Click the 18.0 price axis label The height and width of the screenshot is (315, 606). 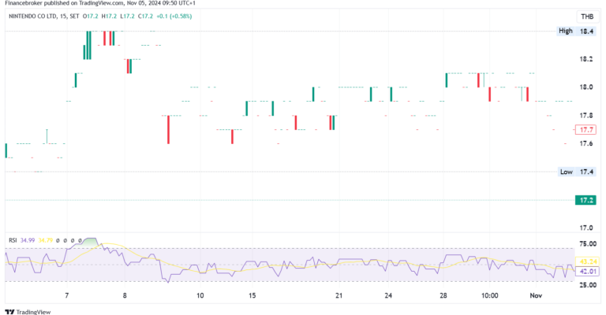(x=586, y=87)
